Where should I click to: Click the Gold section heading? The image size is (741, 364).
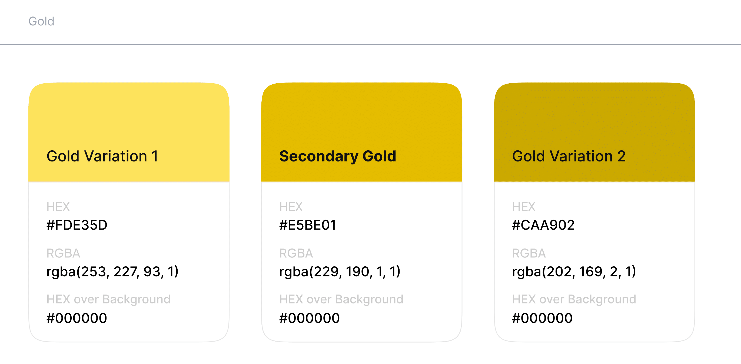tap(41, 21)
